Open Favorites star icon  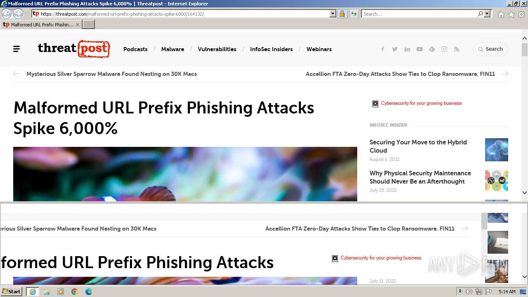point(511,14)
